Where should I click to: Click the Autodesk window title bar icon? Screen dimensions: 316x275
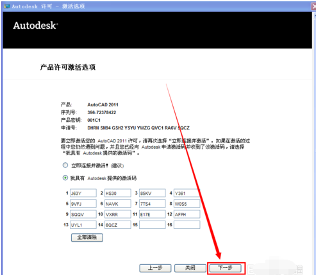tap(7, 6)
